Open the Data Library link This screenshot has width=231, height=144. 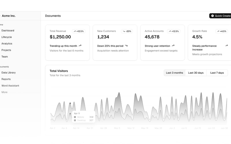[x=9, y=73]
